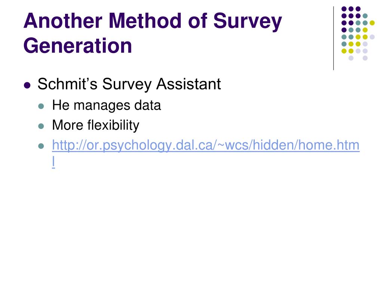Click the decorative dot grid graphic

pos(358,33)
